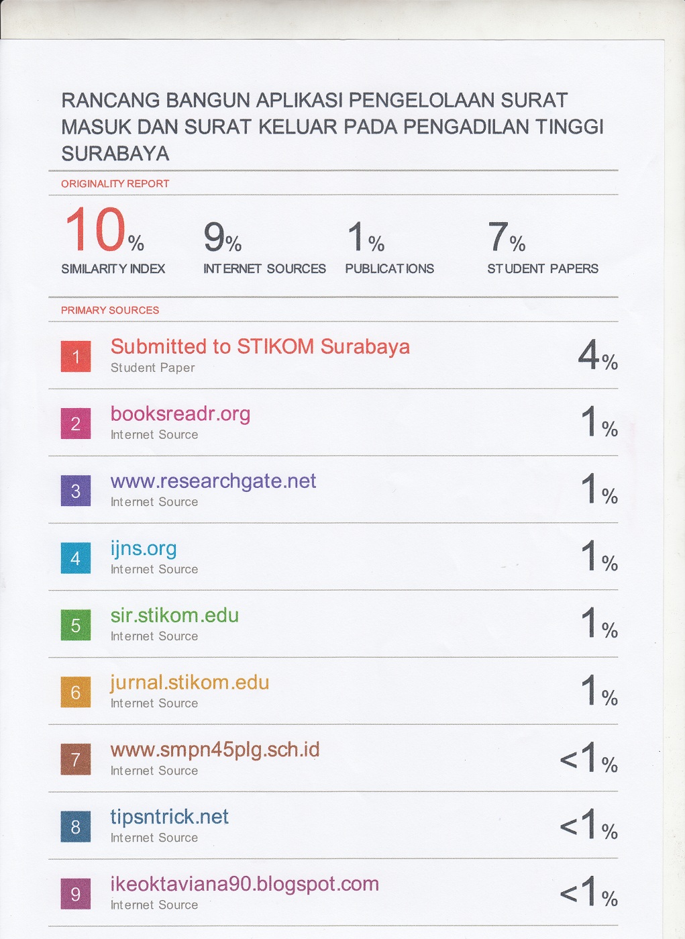Open the booksreadr.org source link
The height and width of the screenshot is (939, 685).
click(x=180, y=414)
